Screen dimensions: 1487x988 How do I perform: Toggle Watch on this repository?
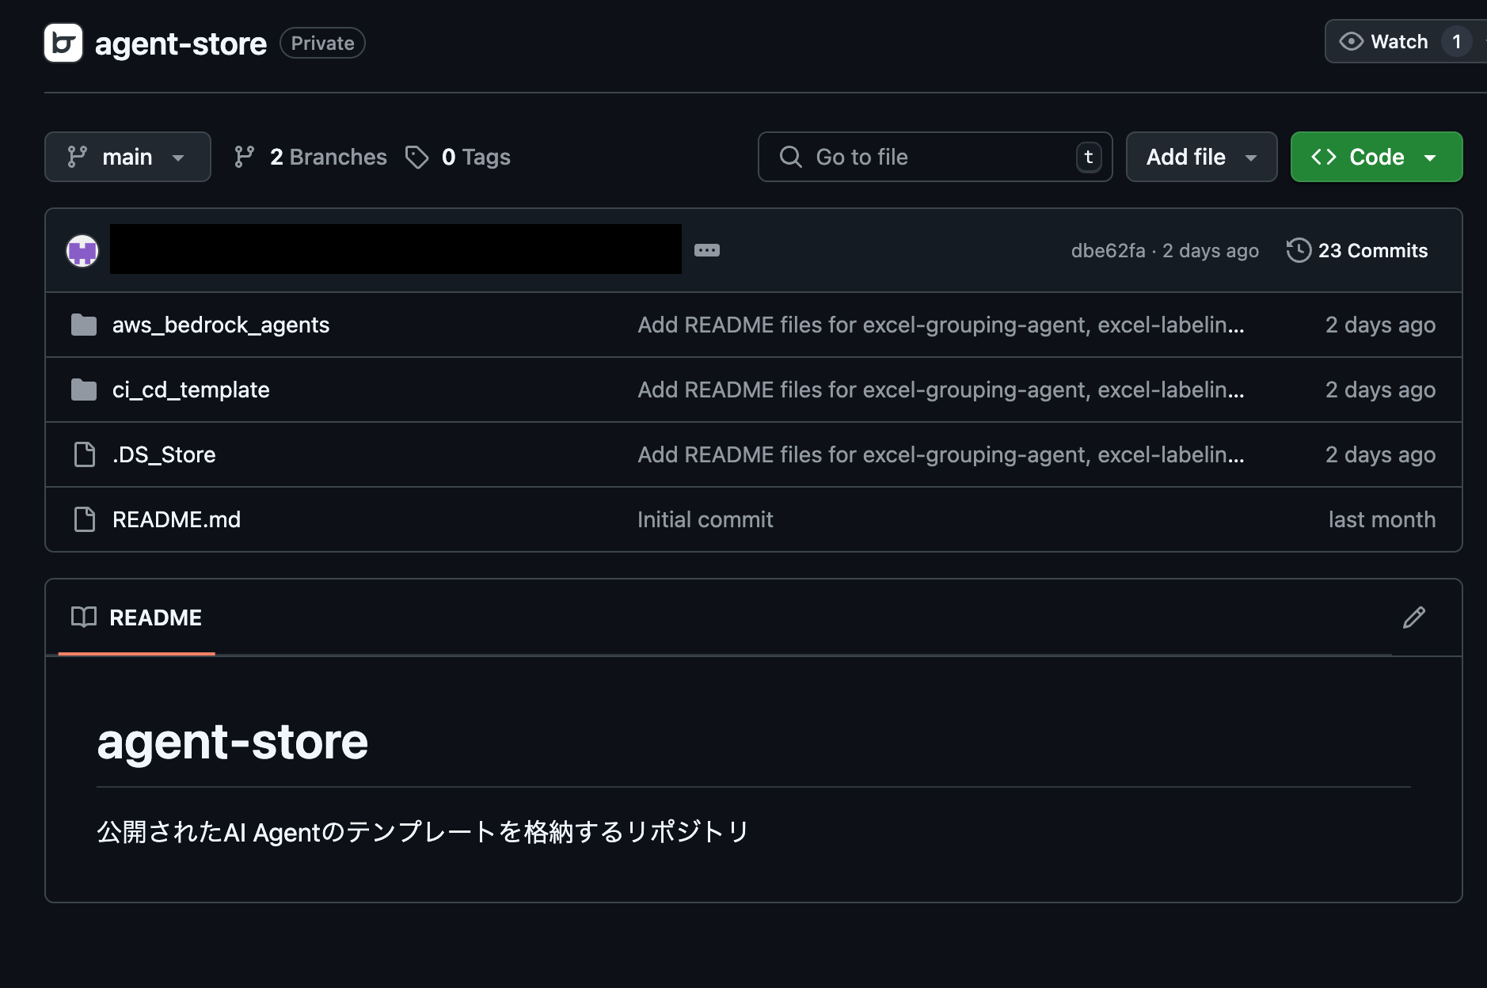pyautogui.click(x=1385, y=42)
